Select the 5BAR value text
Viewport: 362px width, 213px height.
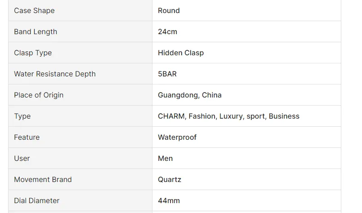click(167, 74)
